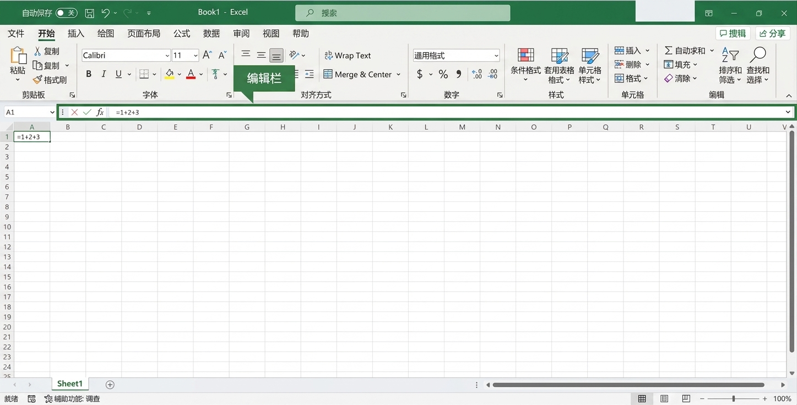The width and height of the screenshot is (797, 405).
Task: Toggle top vertical alignment
Action: [x=246, y=55]
